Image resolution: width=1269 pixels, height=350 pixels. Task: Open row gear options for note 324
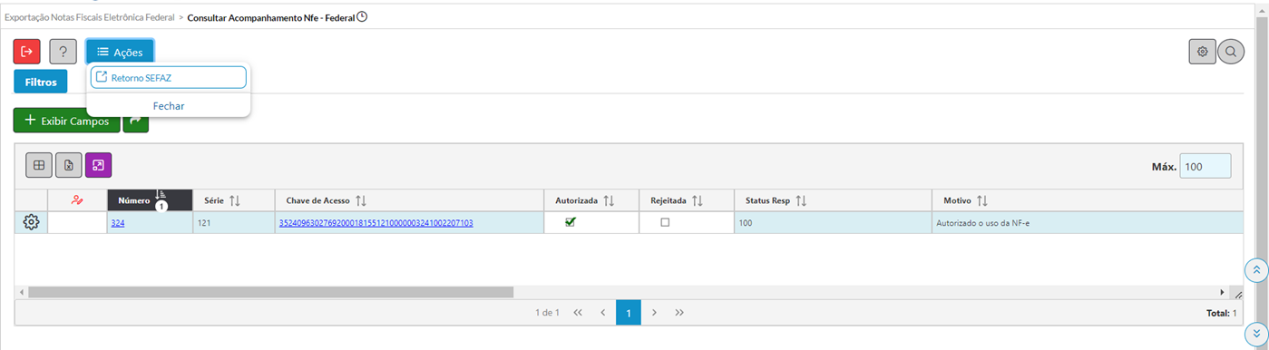(31, 222)
